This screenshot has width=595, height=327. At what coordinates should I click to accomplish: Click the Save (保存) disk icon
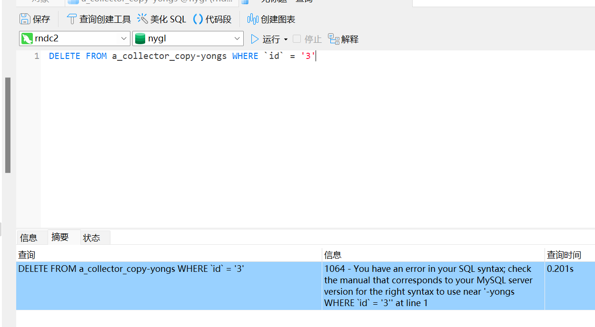[x=25, y=19]
